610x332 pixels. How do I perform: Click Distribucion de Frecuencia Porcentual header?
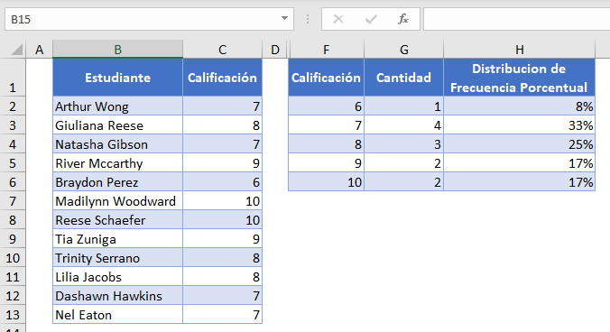520,78
